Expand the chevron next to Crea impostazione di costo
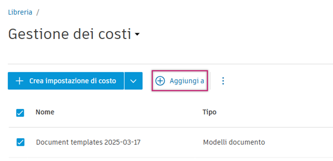The image size is (333, 161). point(133,81)
